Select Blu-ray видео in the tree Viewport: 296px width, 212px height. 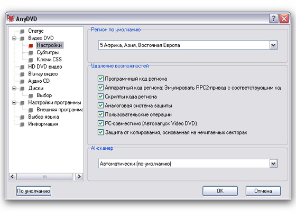(43, 74)
